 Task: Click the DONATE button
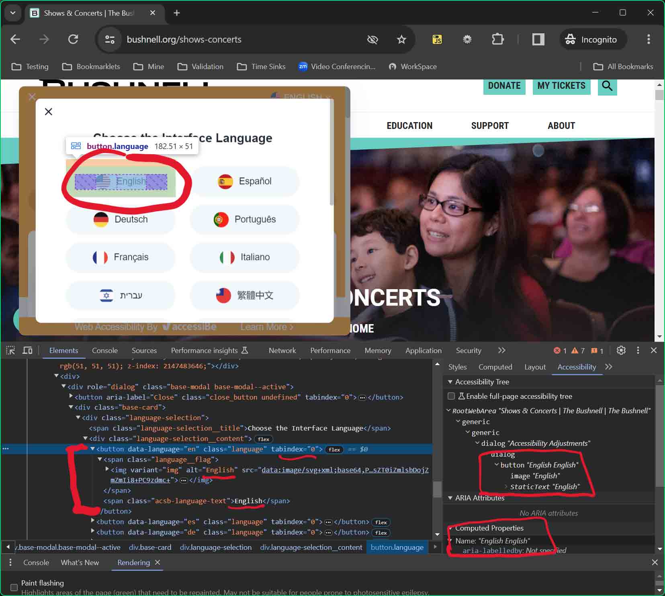tap(504, 86)
